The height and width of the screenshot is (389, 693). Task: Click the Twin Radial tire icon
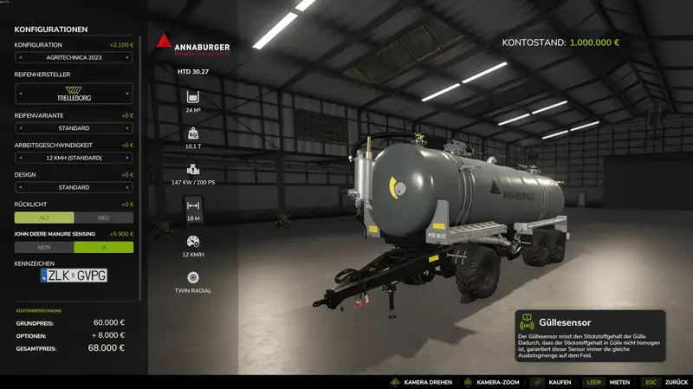(x=192, y=277)
